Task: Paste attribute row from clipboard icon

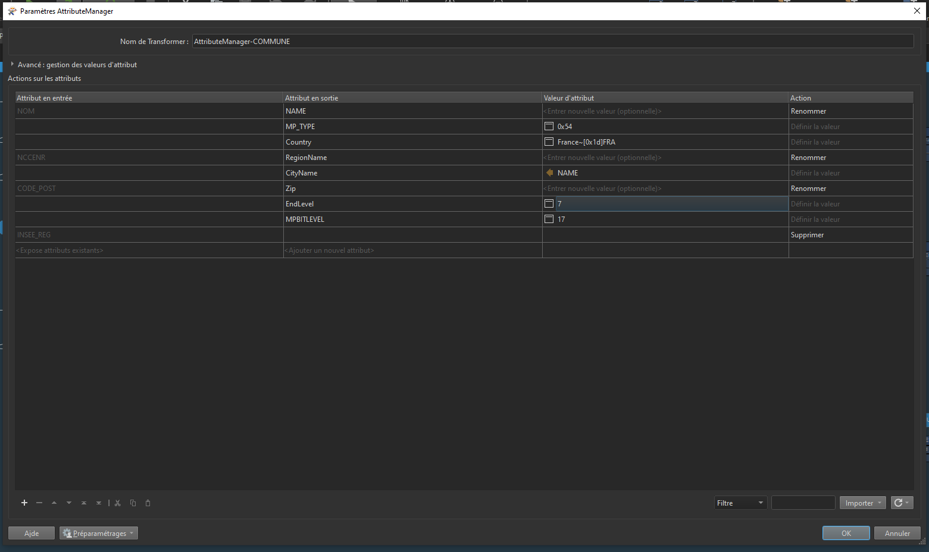Action: point(148,503)
